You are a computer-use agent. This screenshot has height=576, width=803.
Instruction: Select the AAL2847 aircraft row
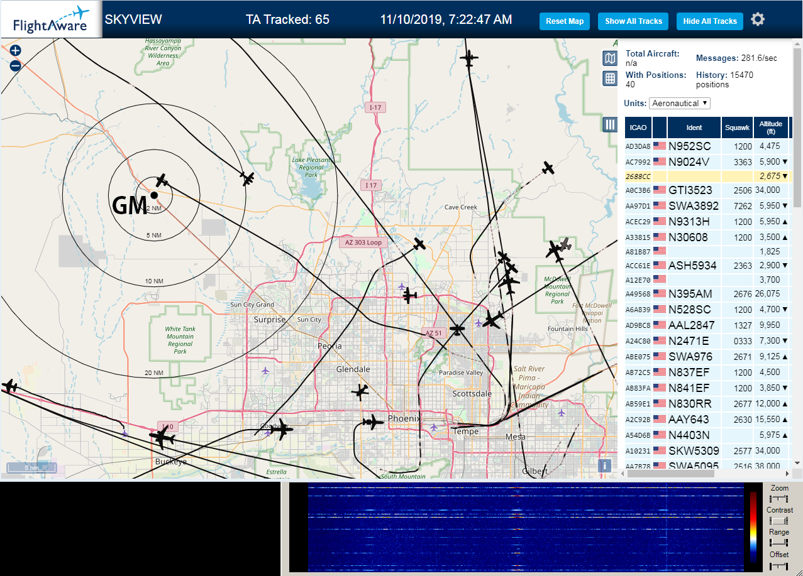pos(707,325)
